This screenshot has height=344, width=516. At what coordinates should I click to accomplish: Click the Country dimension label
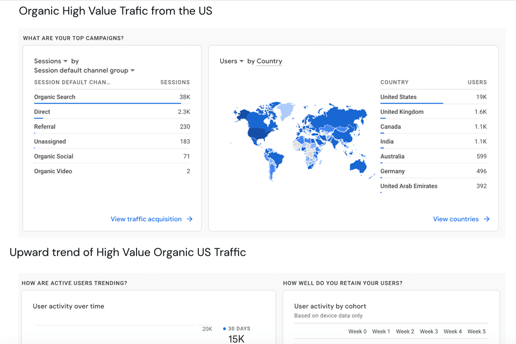(x=269, y=61)
